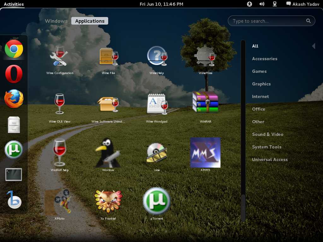Open the WinRAR application icon
Viewport: 323px width, 242px height.
(205, 102)
